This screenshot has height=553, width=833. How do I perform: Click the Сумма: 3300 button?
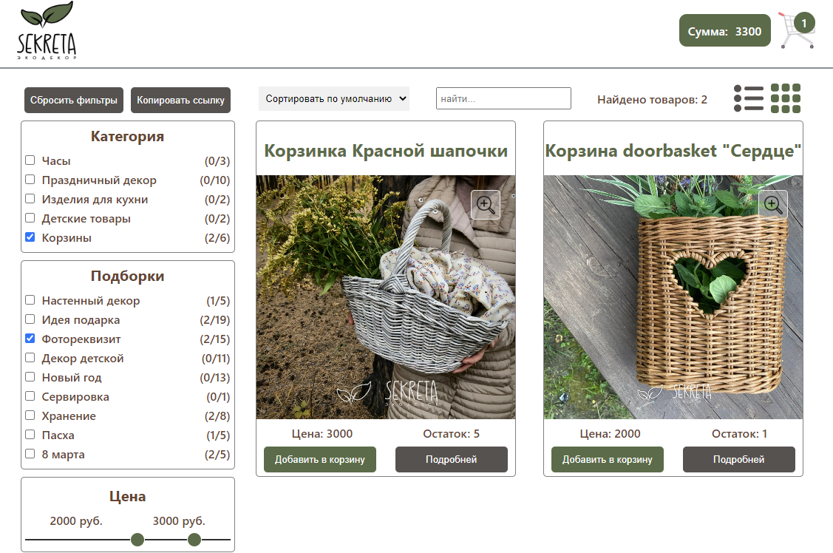click(x=724, y=31)
